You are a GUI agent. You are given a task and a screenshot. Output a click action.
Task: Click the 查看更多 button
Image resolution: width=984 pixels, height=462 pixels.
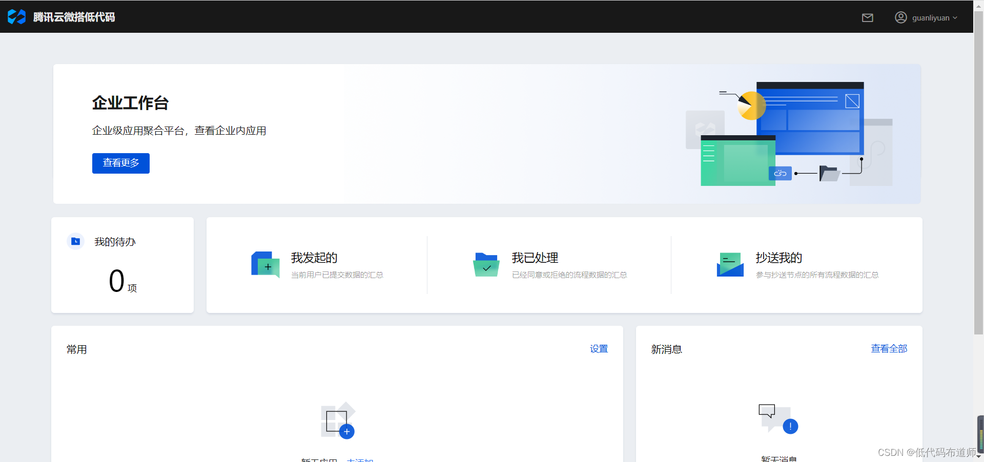coord(121,163)
